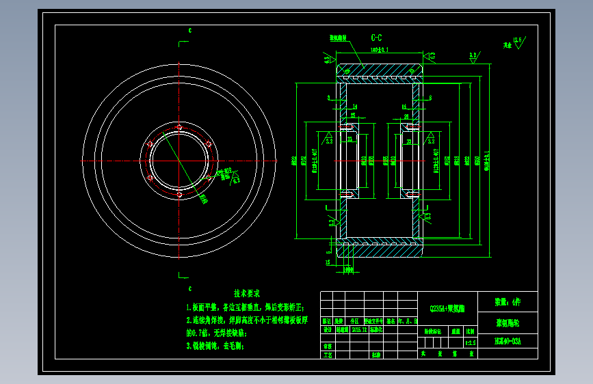Select the 聚氨酯轮 part name cell
593x384 pixels.
coord(508,323)
